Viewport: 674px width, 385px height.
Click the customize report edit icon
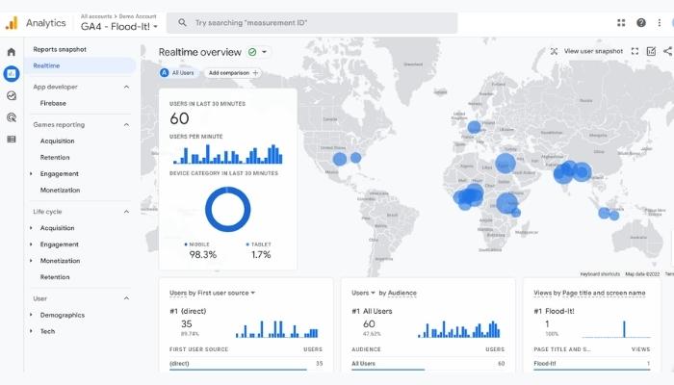(651, 51)
